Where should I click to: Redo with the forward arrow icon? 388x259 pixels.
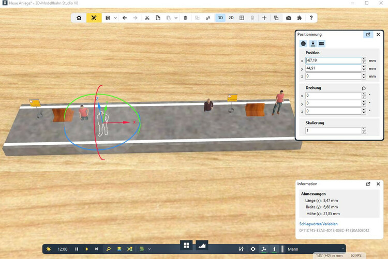coord(135,18)
